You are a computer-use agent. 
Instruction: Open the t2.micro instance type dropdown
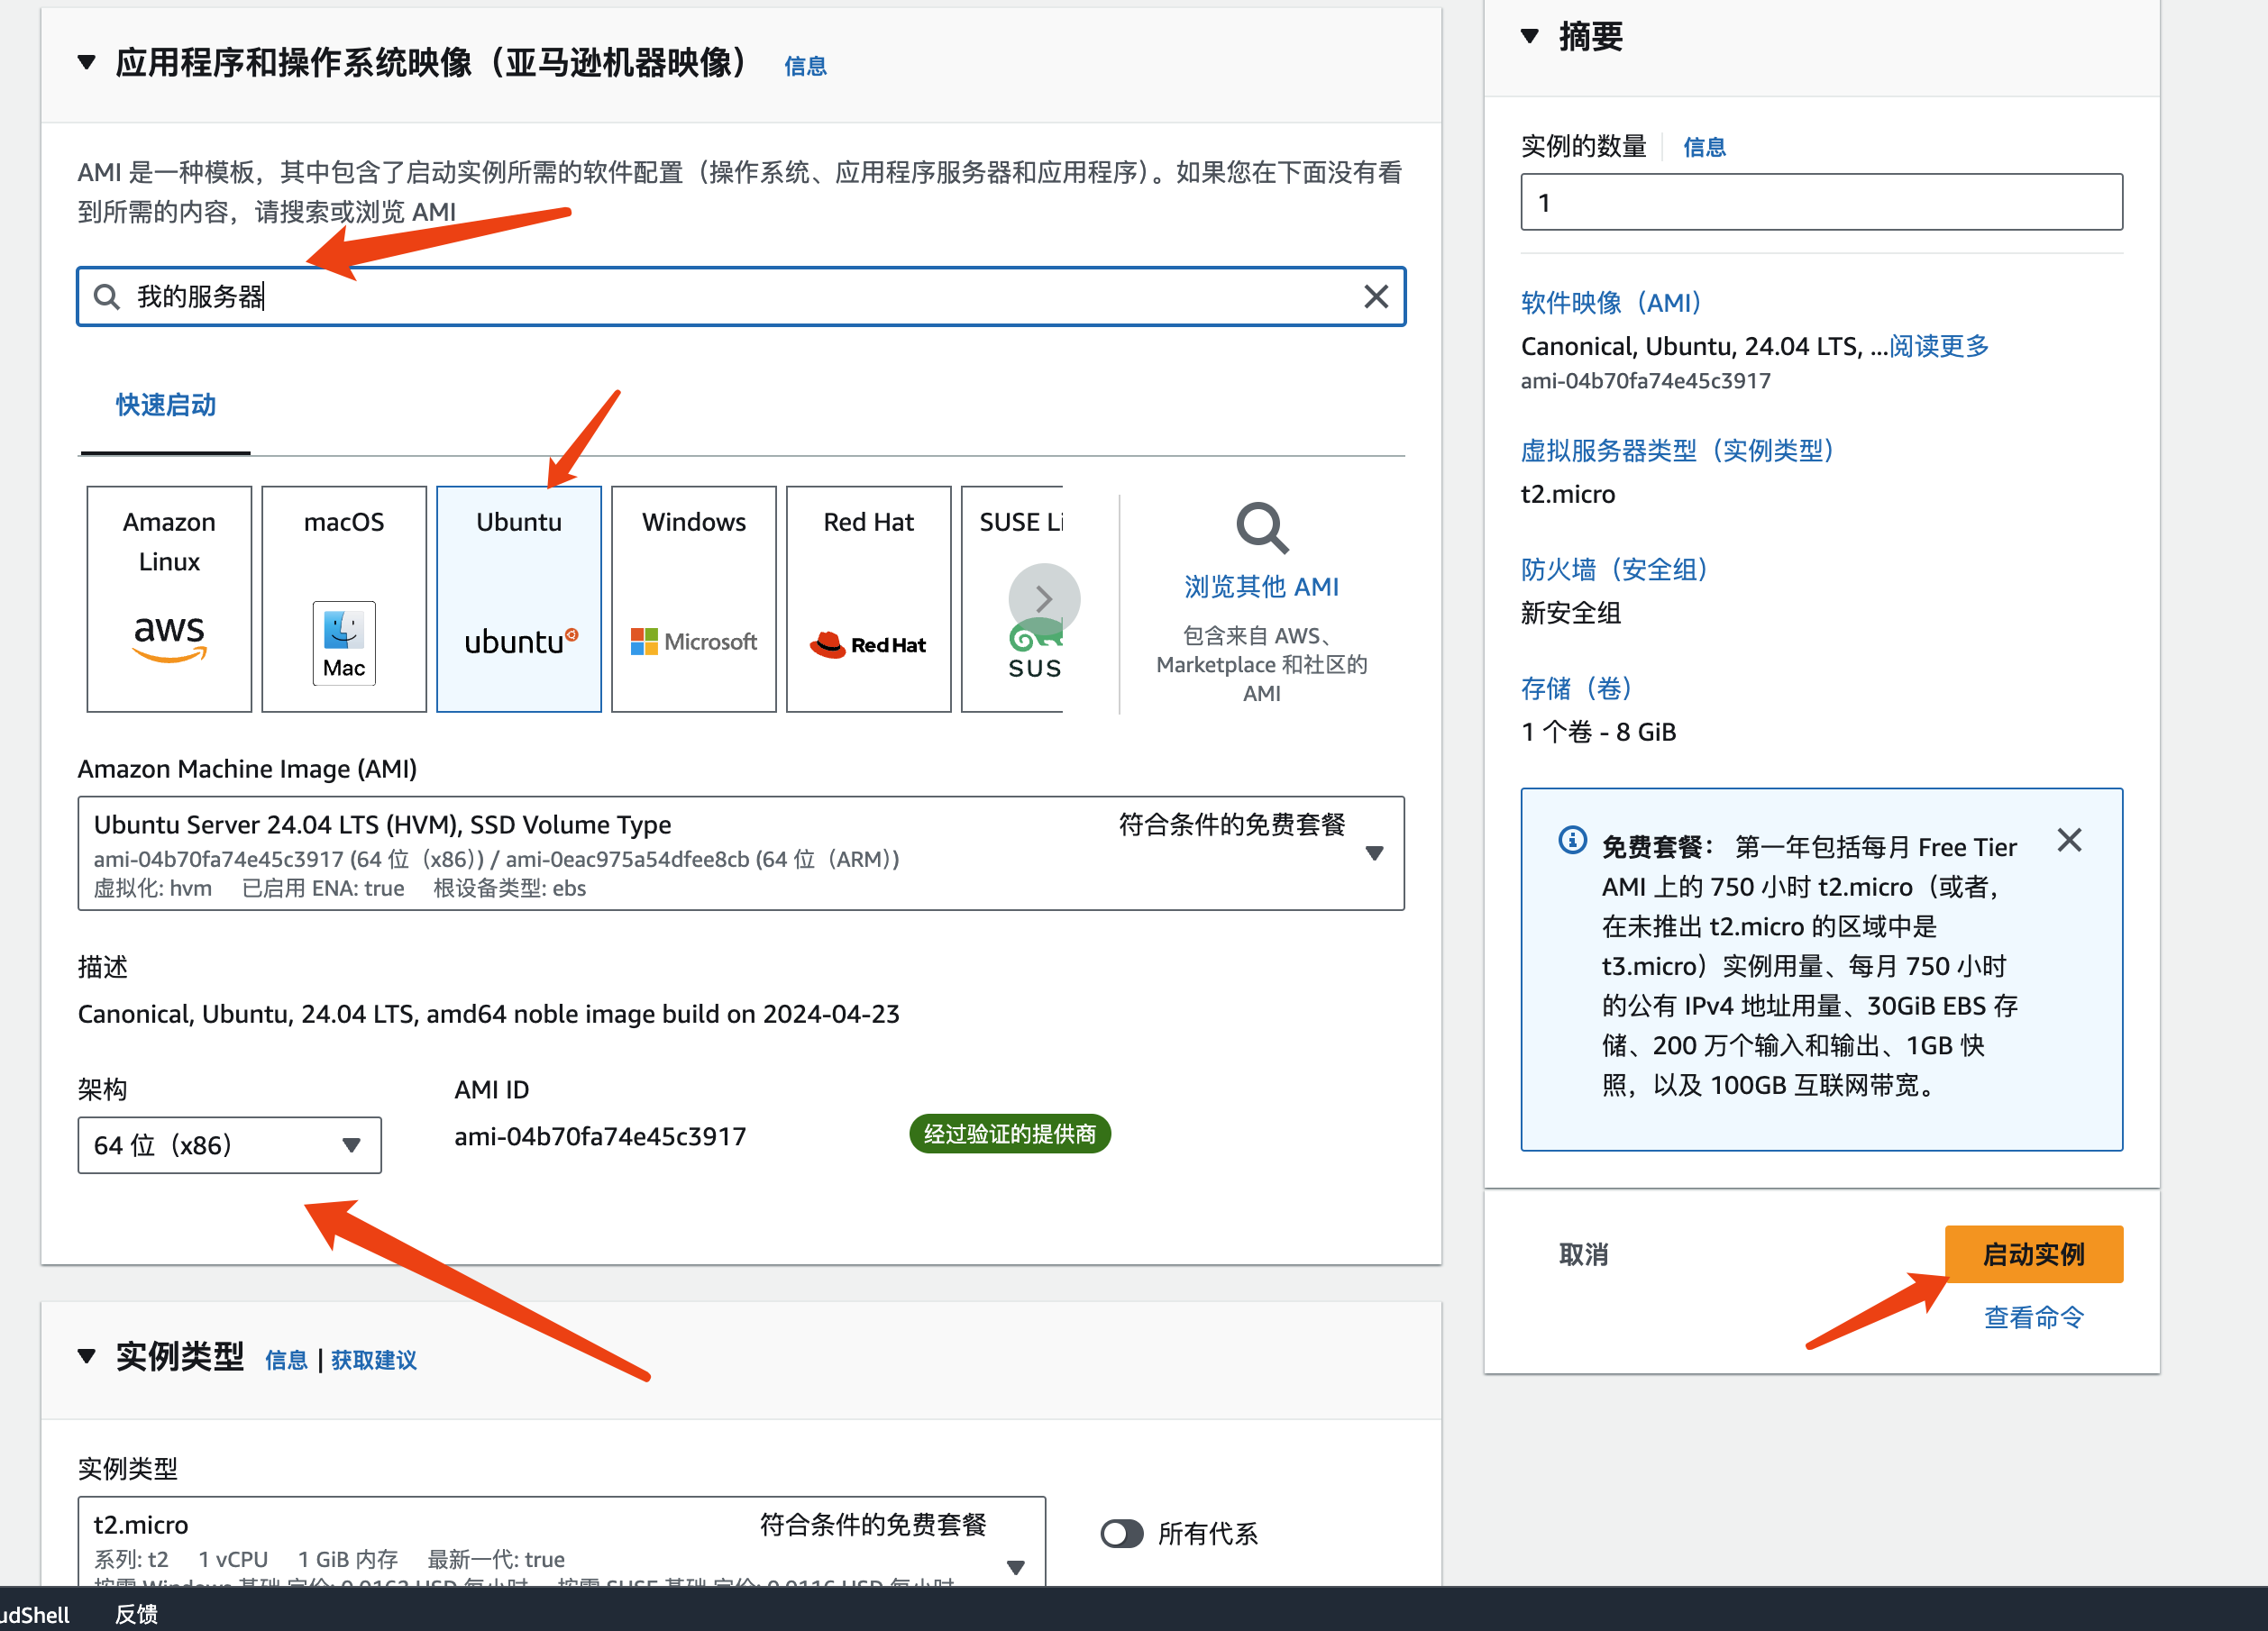pos(561,1542)
